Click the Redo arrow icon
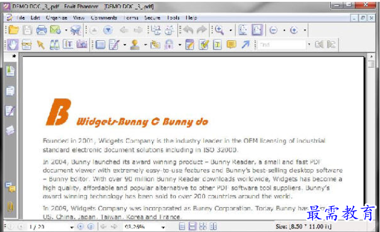The height and width of the screenshot is (232, 380). [x=201, y=30]
